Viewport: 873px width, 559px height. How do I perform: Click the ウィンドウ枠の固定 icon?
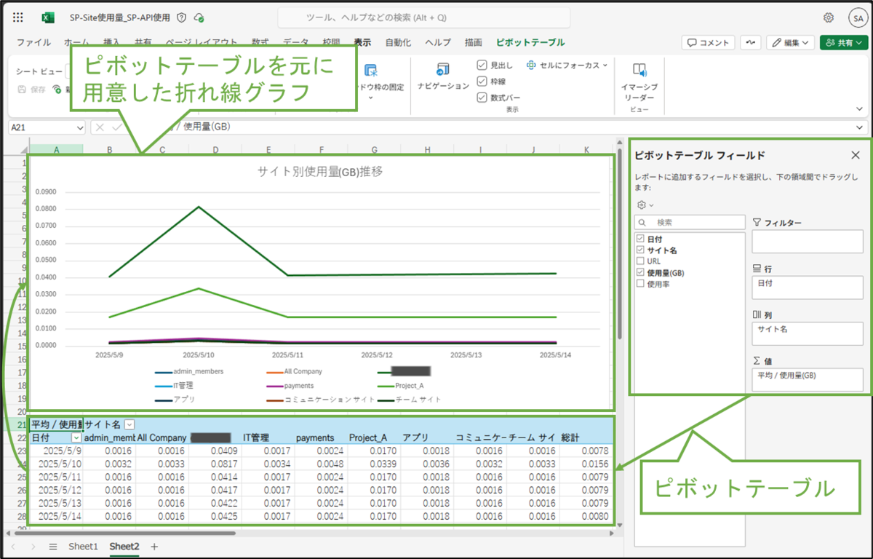(x=371, y=71)
